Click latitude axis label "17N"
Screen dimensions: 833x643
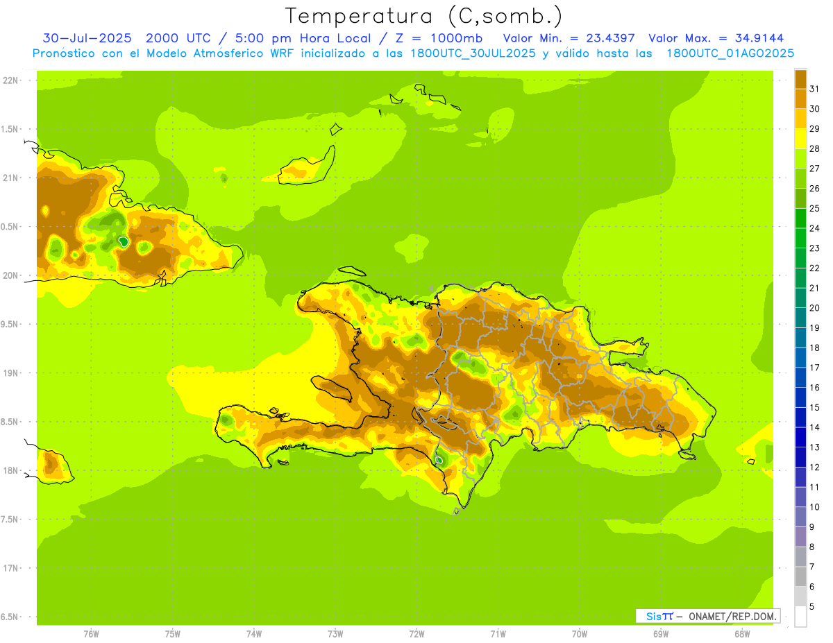(10, 567)
